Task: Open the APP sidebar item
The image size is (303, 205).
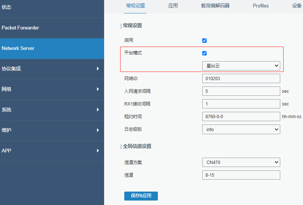Action: tap(52, 151)
